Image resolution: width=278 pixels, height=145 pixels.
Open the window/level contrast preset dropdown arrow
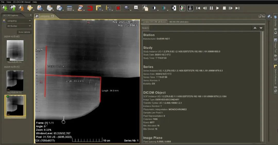point(158,10)
